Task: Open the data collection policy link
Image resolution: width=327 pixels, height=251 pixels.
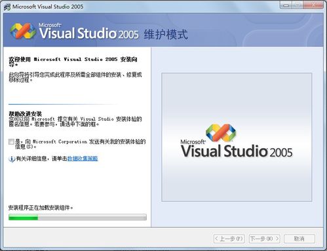Action: tap(83, 159)
